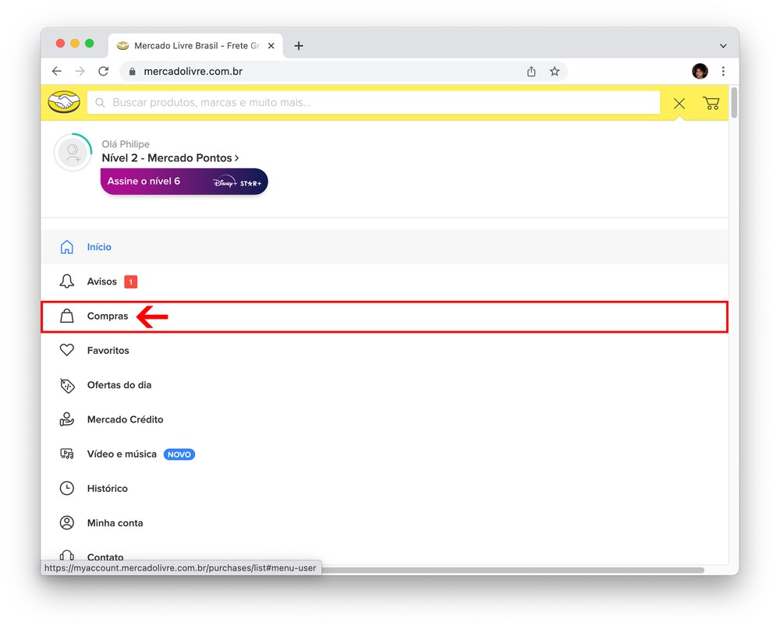Screen dimensions: 780x629
Task: Open a new tab with plus button
Action: point(299,46)
